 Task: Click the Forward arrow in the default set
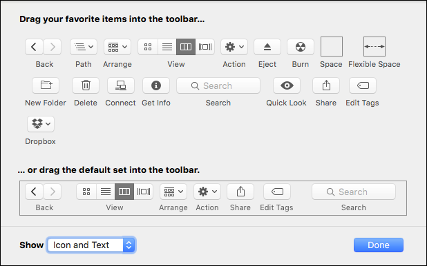53,192
